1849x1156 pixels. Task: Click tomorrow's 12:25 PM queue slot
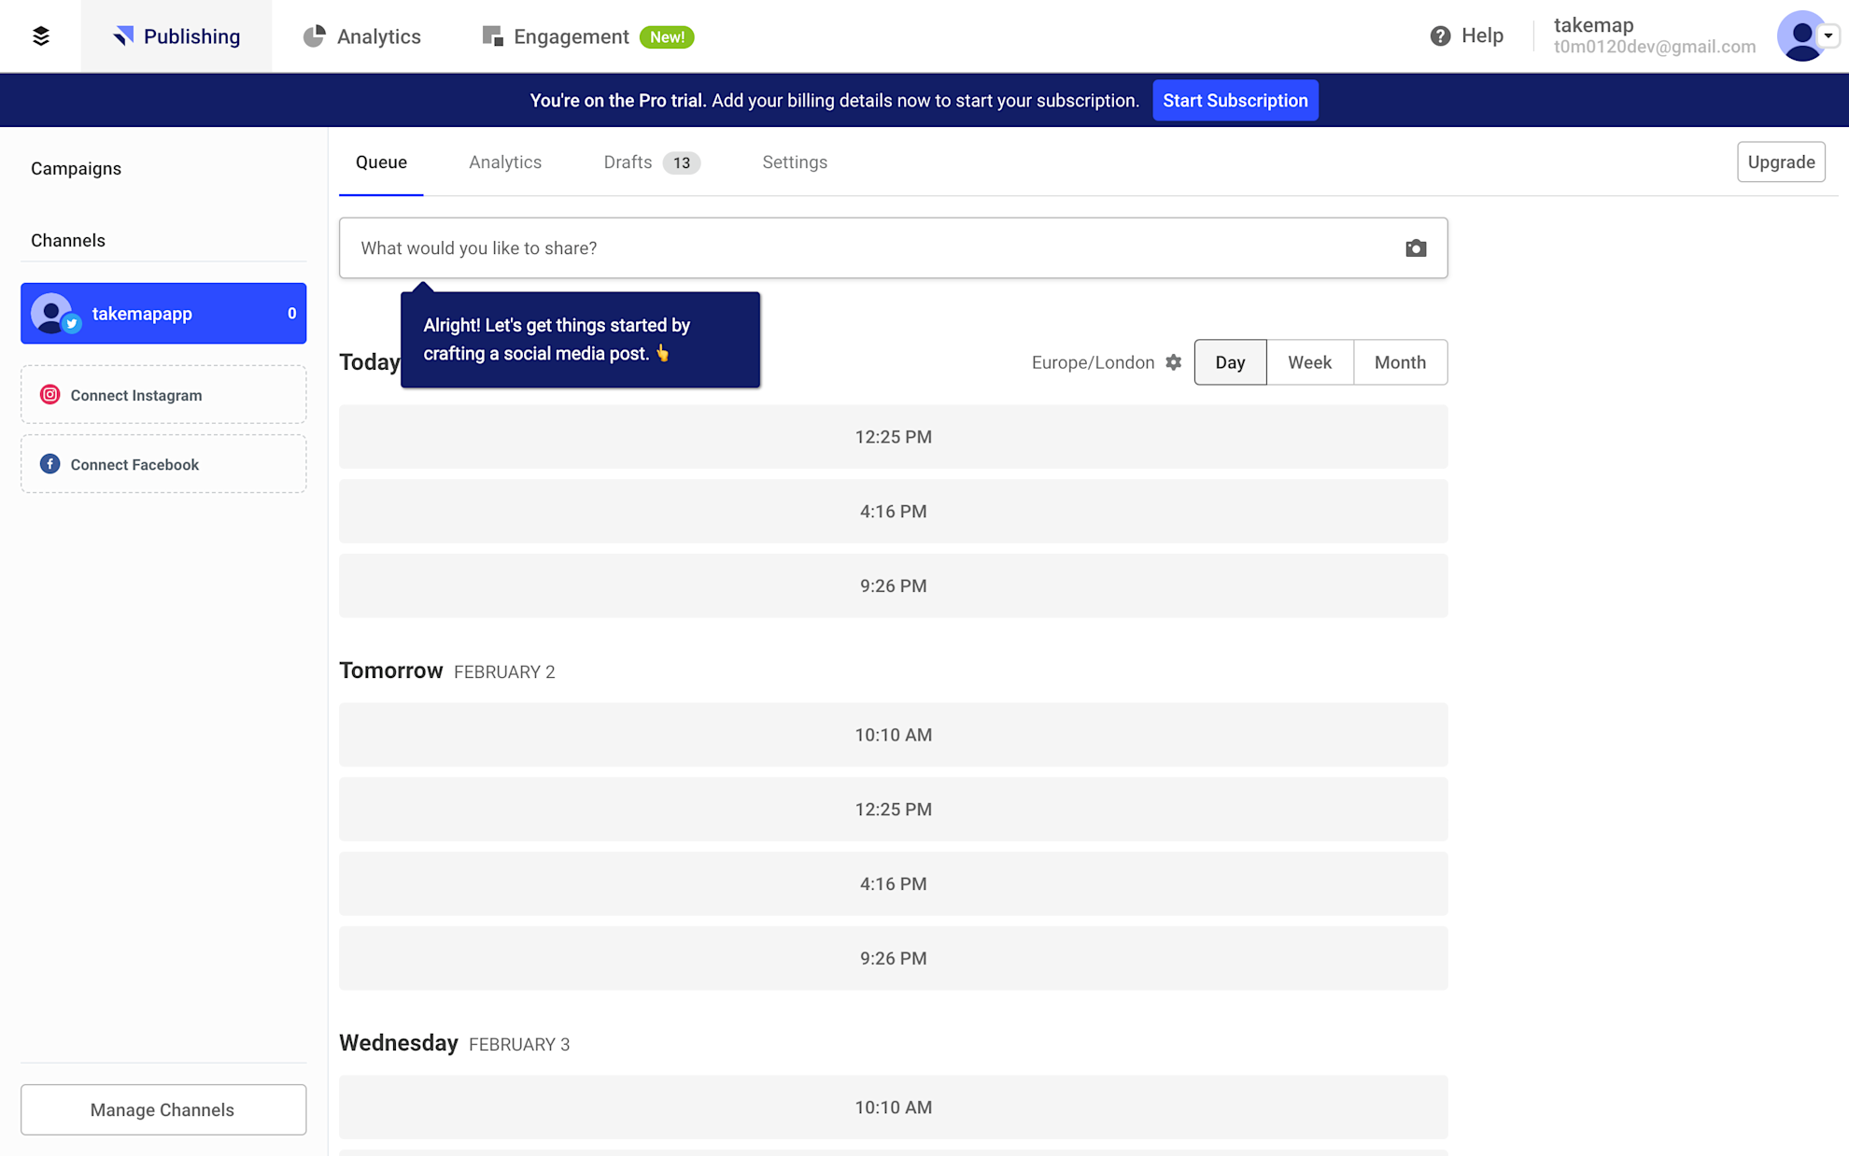tap(893, 810)
